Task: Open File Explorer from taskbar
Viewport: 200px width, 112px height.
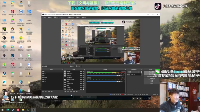Action: (x=23, y=110)
